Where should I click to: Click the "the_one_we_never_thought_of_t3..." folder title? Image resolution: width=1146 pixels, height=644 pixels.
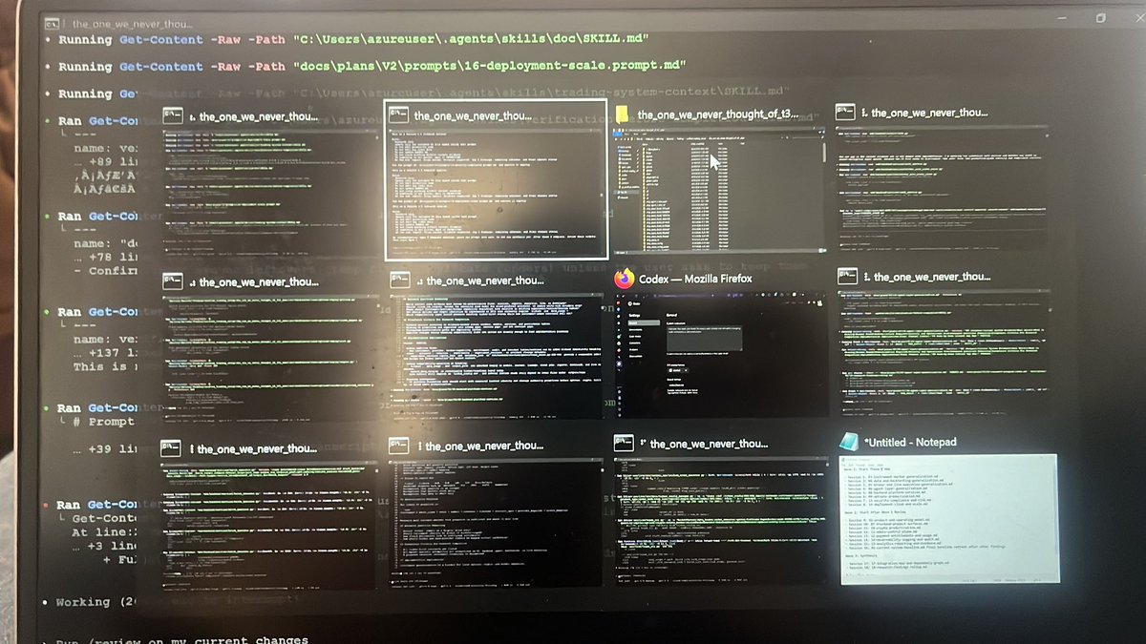(x=716, y=115)
